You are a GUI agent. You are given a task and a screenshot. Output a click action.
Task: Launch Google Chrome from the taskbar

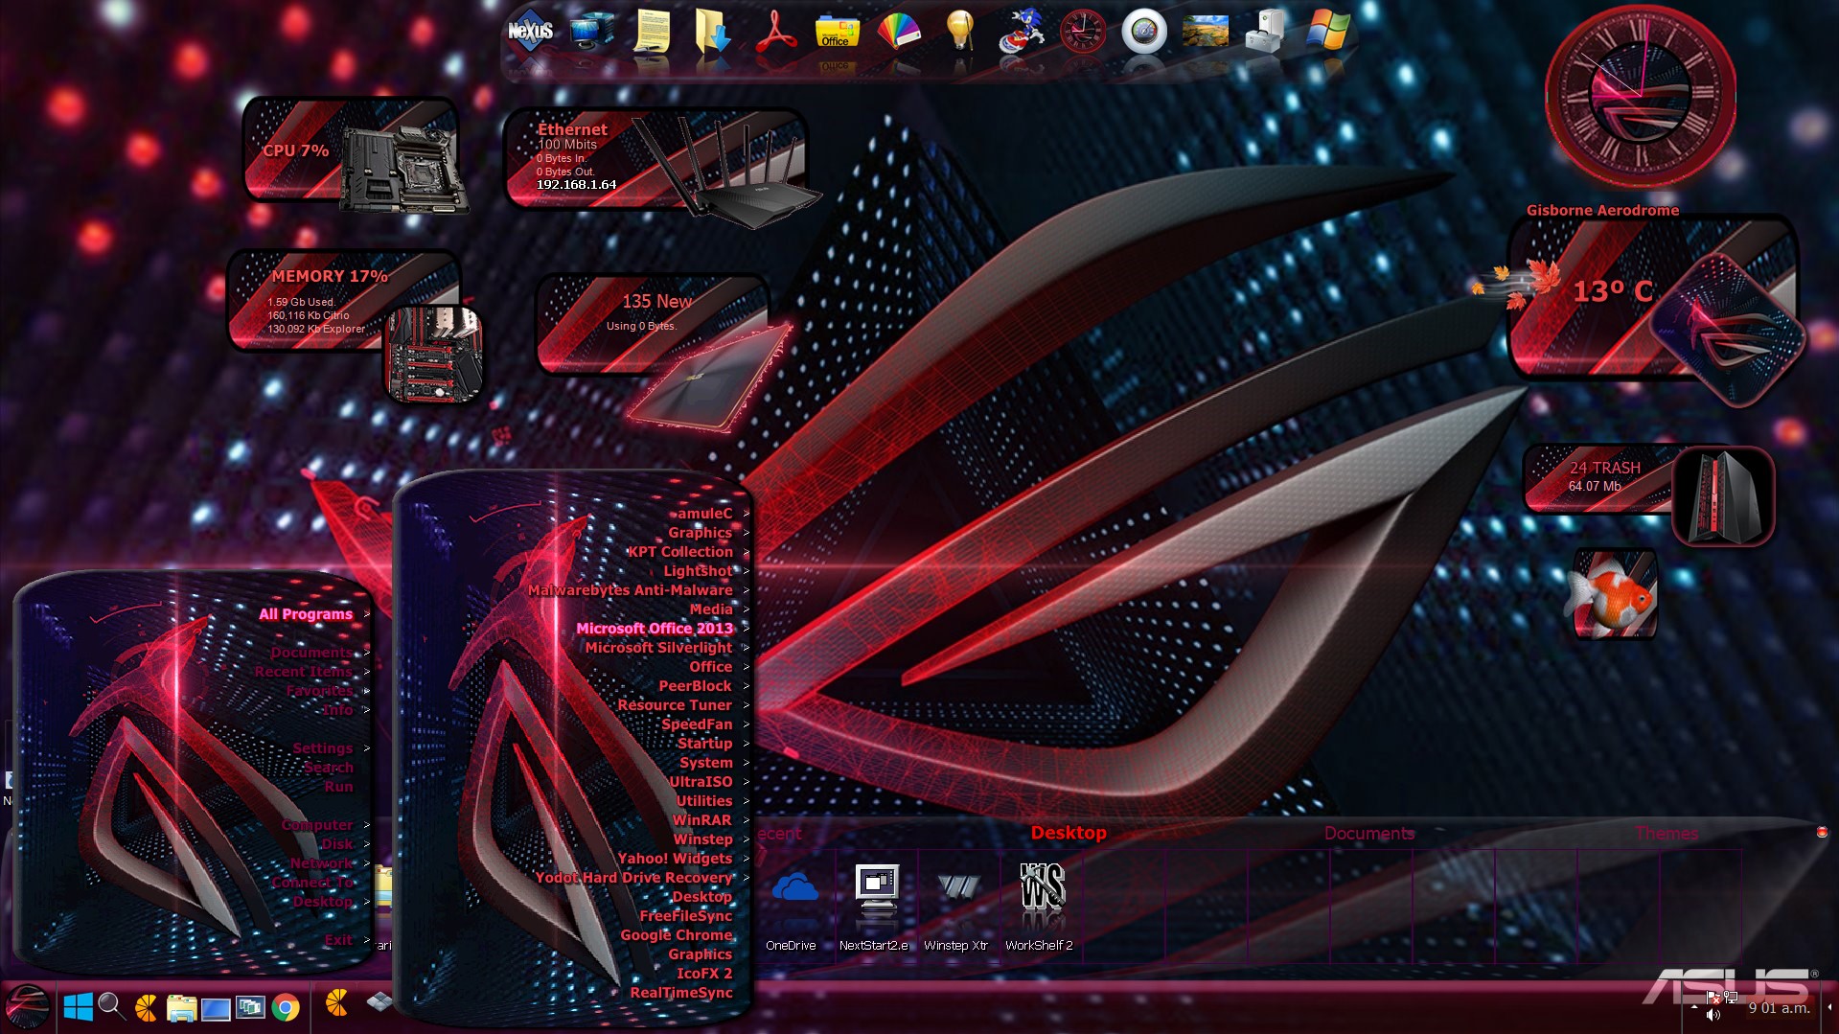[x=285, y=1007]
